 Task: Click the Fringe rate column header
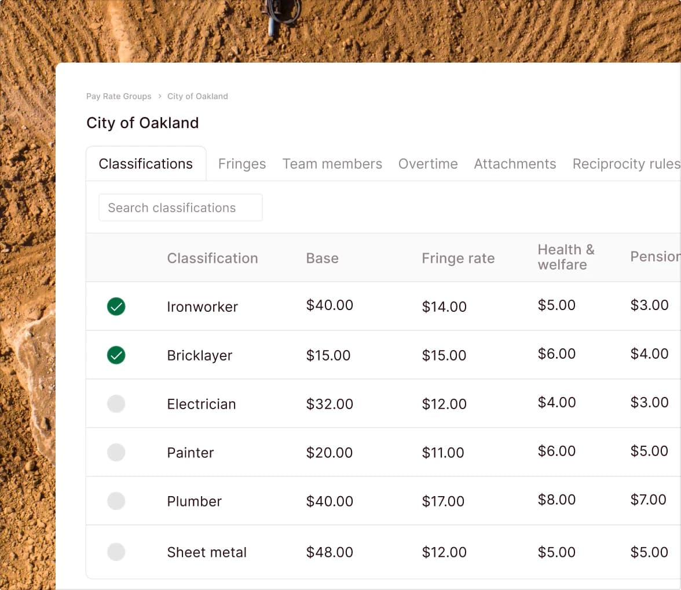pyautogui.click(x=458, y=258)
